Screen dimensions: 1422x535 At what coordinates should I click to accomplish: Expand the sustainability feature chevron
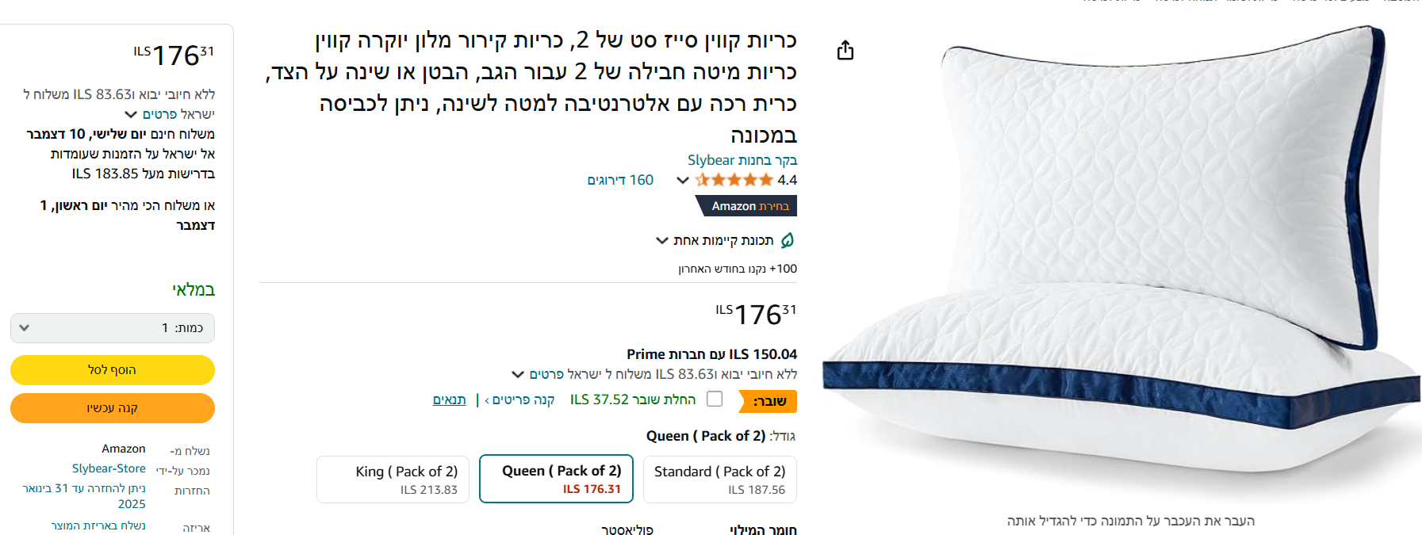click(661, 241)
